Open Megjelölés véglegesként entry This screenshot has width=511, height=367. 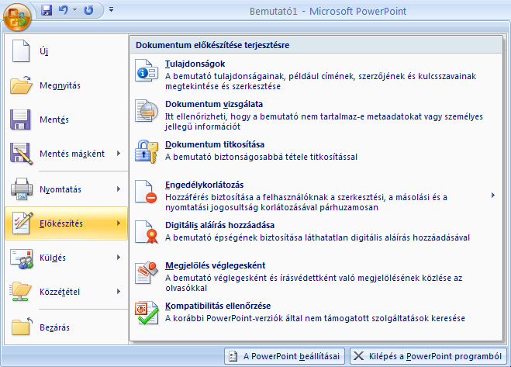point(316,276)
